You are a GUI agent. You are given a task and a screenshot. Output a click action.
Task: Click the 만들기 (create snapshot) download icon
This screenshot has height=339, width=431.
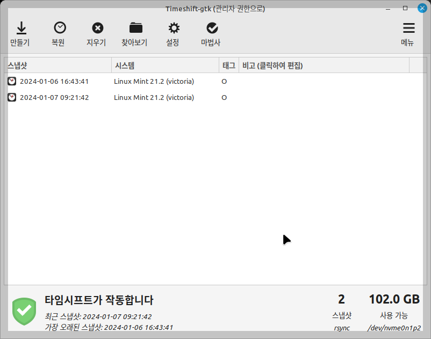coord(21,28)
